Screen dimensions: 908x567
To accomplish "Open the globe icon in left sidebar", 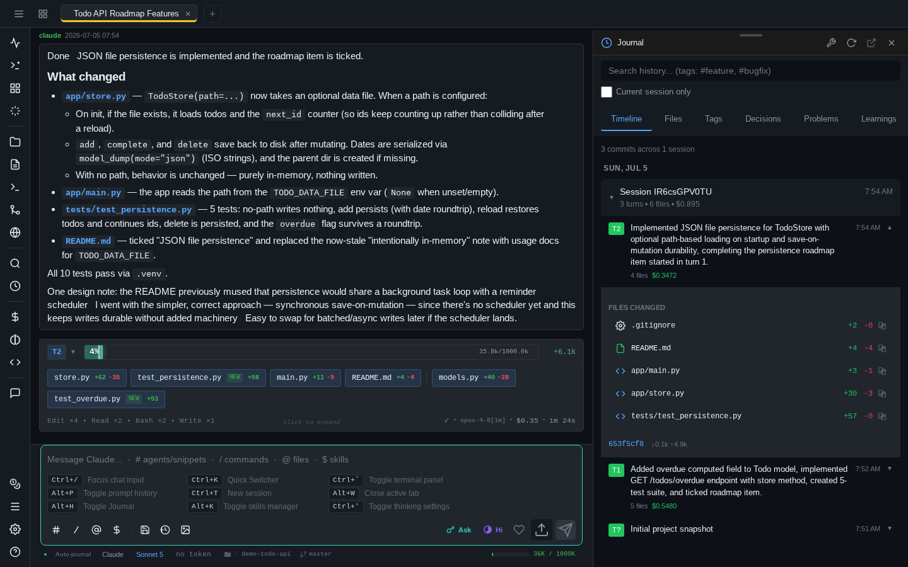I will 15,232.
